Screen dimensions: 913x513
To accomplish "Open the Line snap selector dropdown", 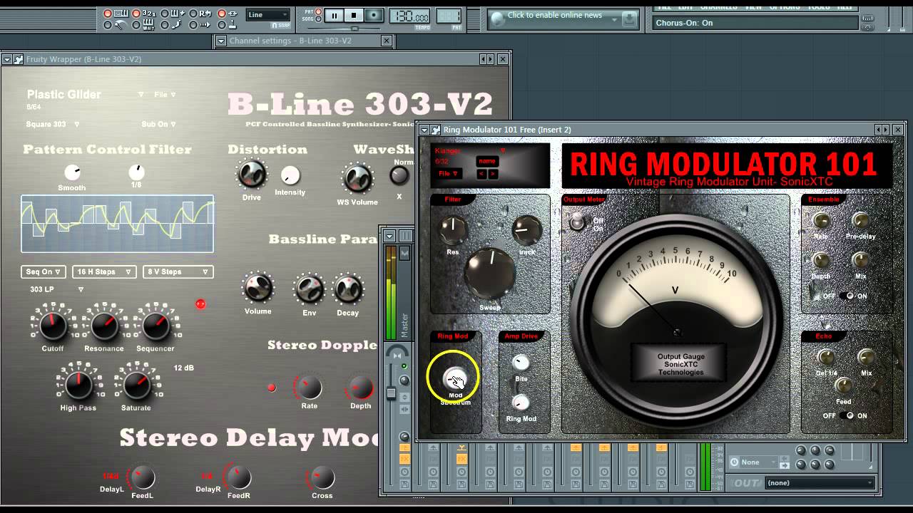I will [268, 14].
